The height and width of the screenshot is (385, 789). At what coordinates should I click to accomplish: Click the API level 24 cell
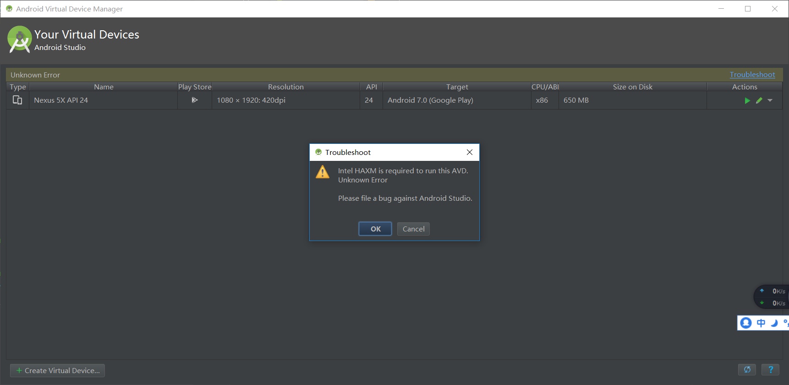[372, 100]
